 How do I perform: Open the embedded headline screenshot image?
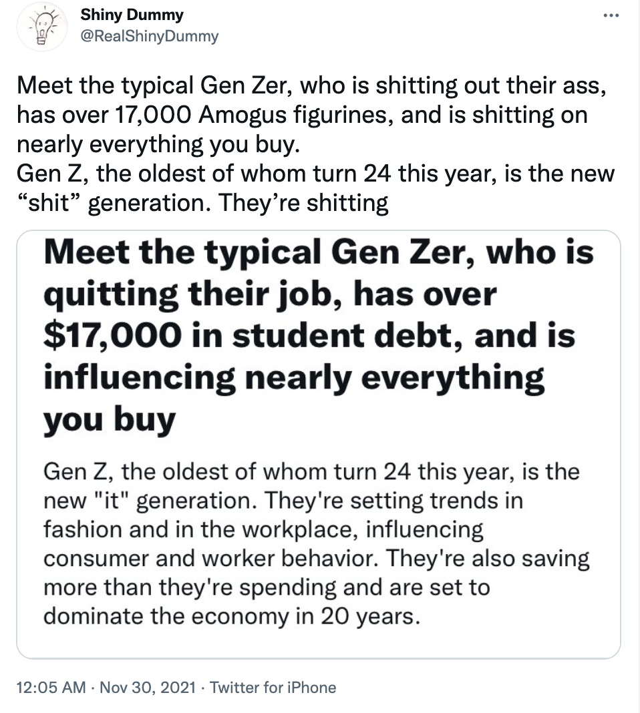coord(320,444)
